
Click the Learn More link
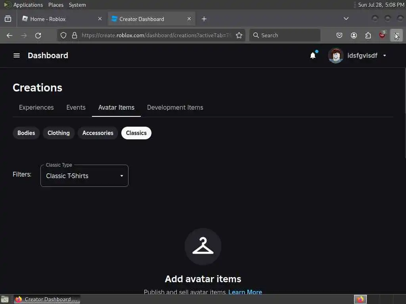[x=245, y=292]
